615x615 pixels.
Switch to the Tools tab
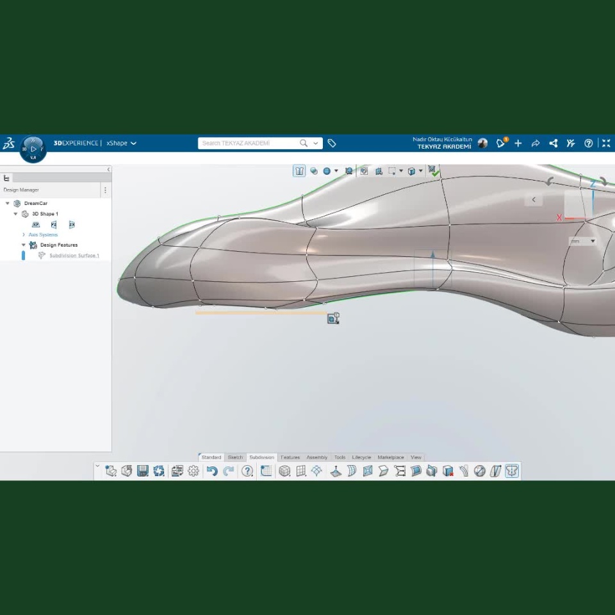[x=340, y=457]
